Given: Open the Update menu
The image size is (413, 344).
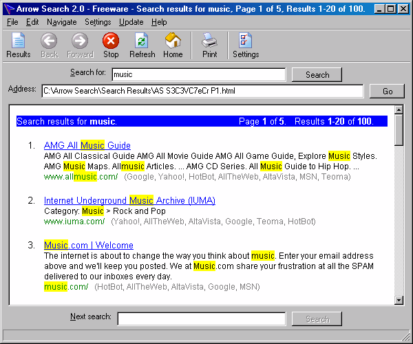Looking at the screenshot, I should point(131,22).
